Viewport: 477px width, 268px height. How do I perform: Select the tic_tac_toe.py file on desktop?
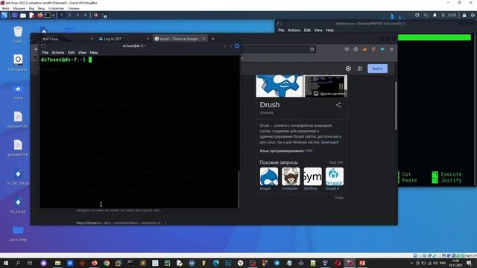point(18,176)
